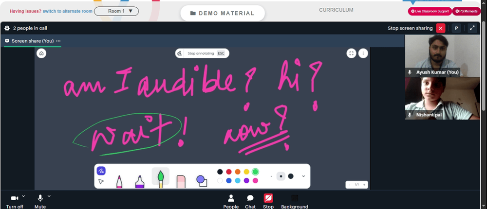Open Background effects
The width and height of the screenshot is (487, 209).
point(295,202)
